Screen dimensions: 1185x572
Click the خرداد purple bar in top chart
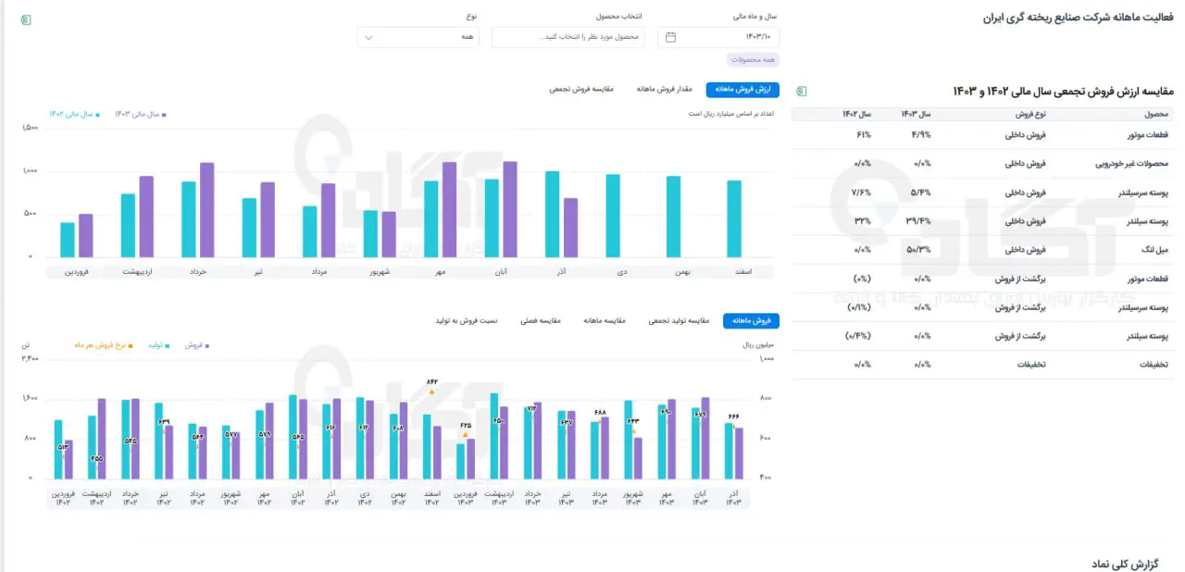click(206, 210)
